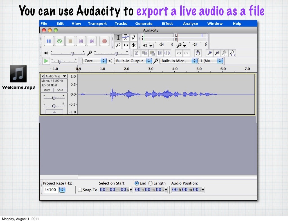Click the Copy icon

pos(145,53)
